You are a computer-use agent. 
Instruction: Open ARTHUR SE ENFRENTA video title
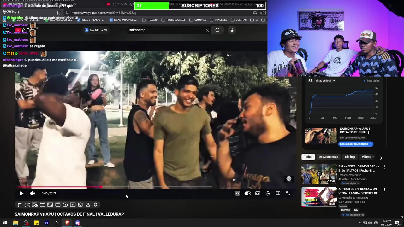coord(359,191)
